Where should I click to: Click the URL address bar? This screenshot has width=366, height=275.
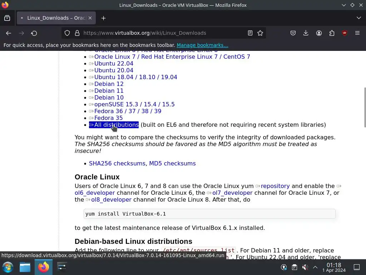pyautogui.click(x=163, y=33)
